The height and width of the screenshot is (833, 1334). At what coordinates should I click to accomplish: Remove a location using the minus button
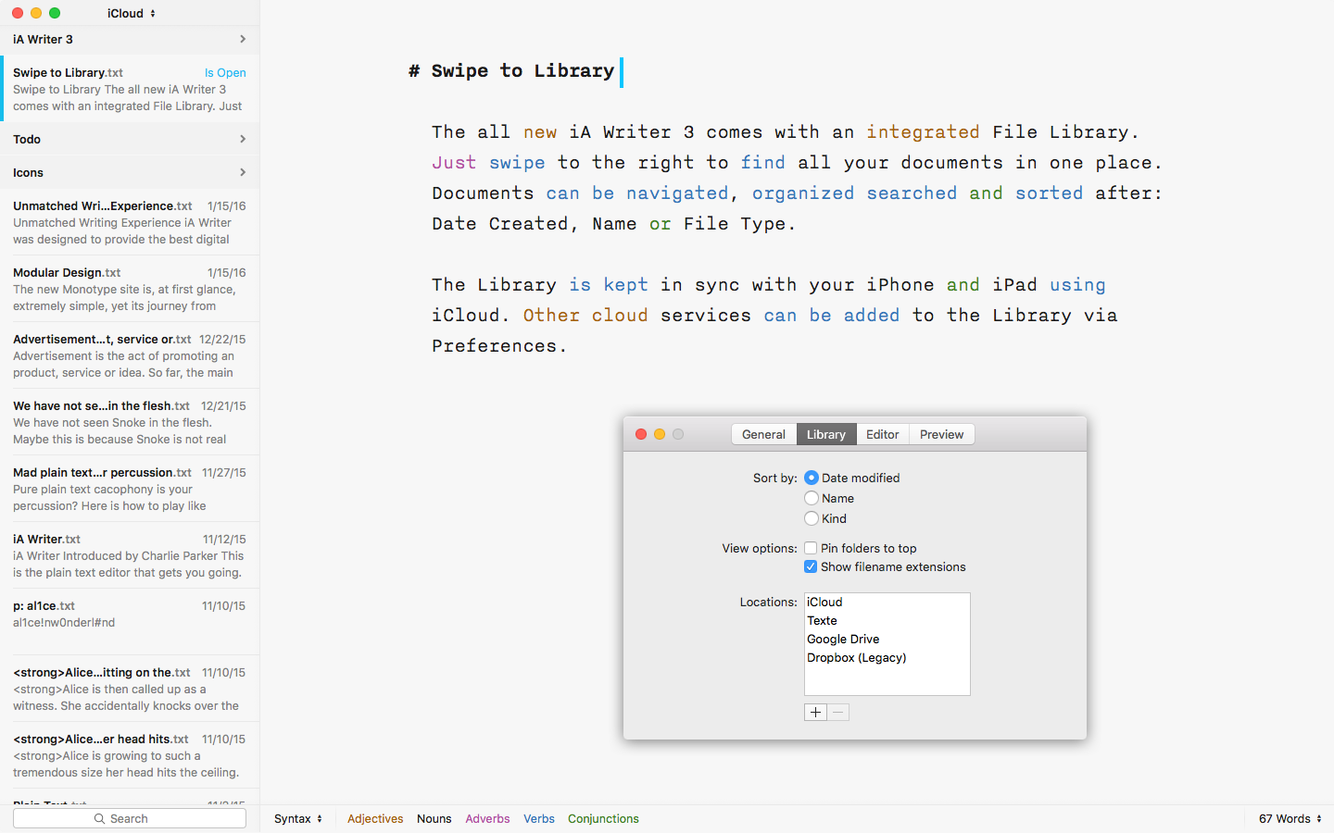(x=837, y=712)
